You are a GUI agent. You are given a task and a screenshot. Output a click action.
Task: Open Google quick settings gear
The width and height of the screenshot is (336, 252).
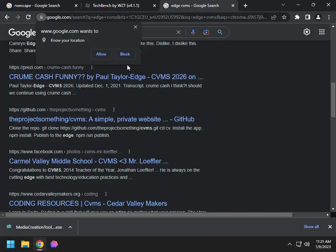[307, 32]
